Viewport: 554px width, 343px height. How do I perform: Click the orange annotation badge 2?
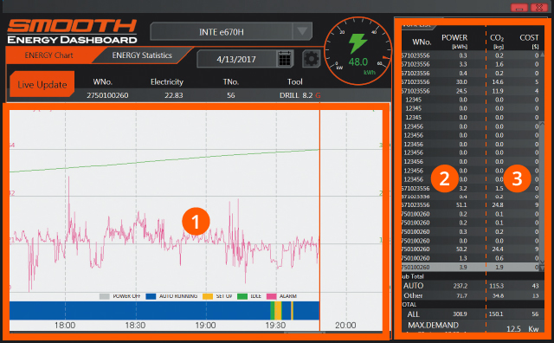tap(444, 178)
